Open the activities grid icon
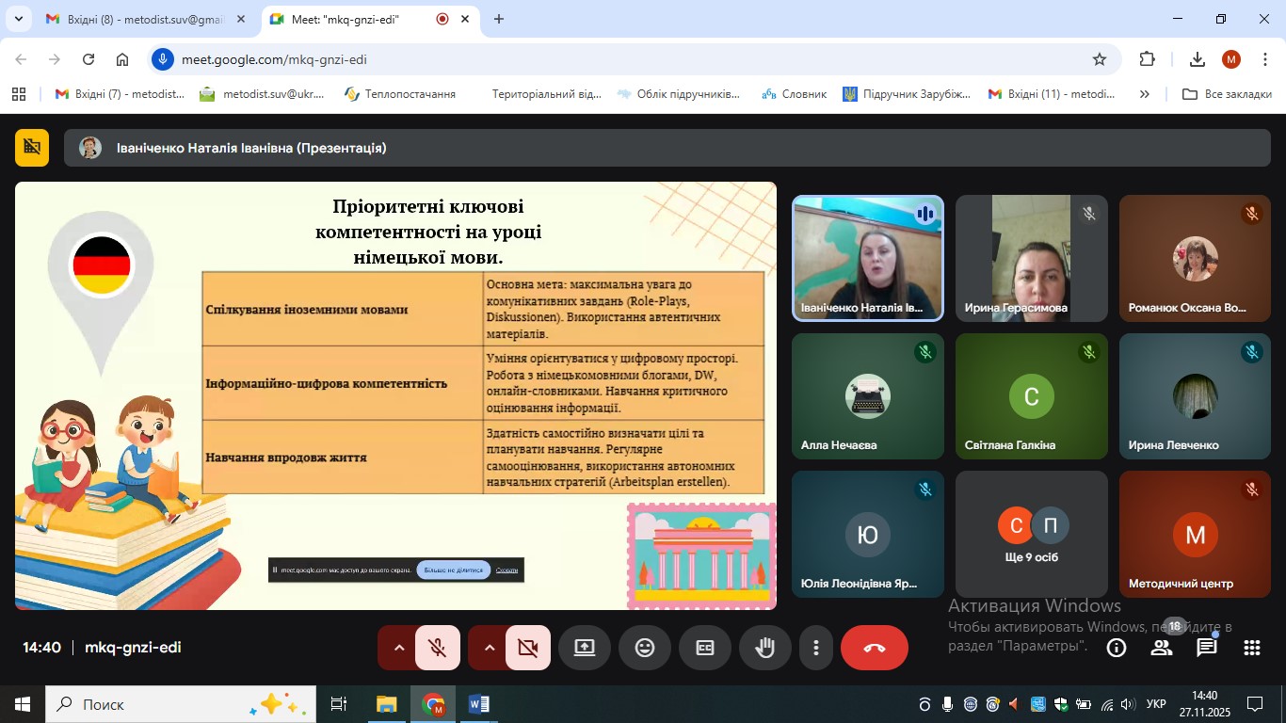Viewport: 1286px width, 723px height. coord(1251,648)
